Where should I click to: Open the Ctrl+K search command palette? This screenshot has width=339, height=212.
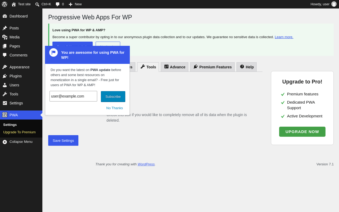point(43,4)
